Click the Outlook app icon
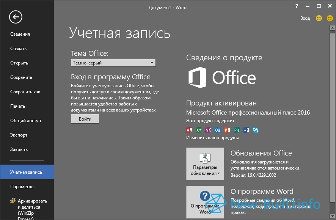 tap(218, 130)
